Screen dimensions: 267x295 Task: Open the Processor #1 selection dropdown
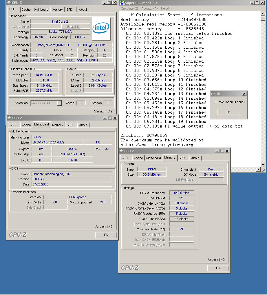click(x=59, y=103)
